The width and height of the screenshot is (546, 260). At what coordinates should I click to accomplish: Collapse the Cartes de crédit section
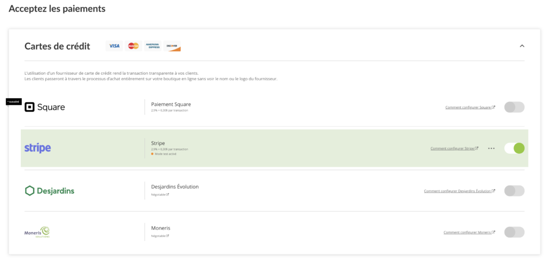pos(522,46)
